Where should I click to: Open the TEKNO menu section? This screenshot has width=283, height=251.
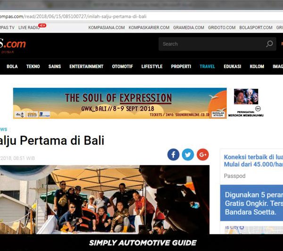[33, 67]
